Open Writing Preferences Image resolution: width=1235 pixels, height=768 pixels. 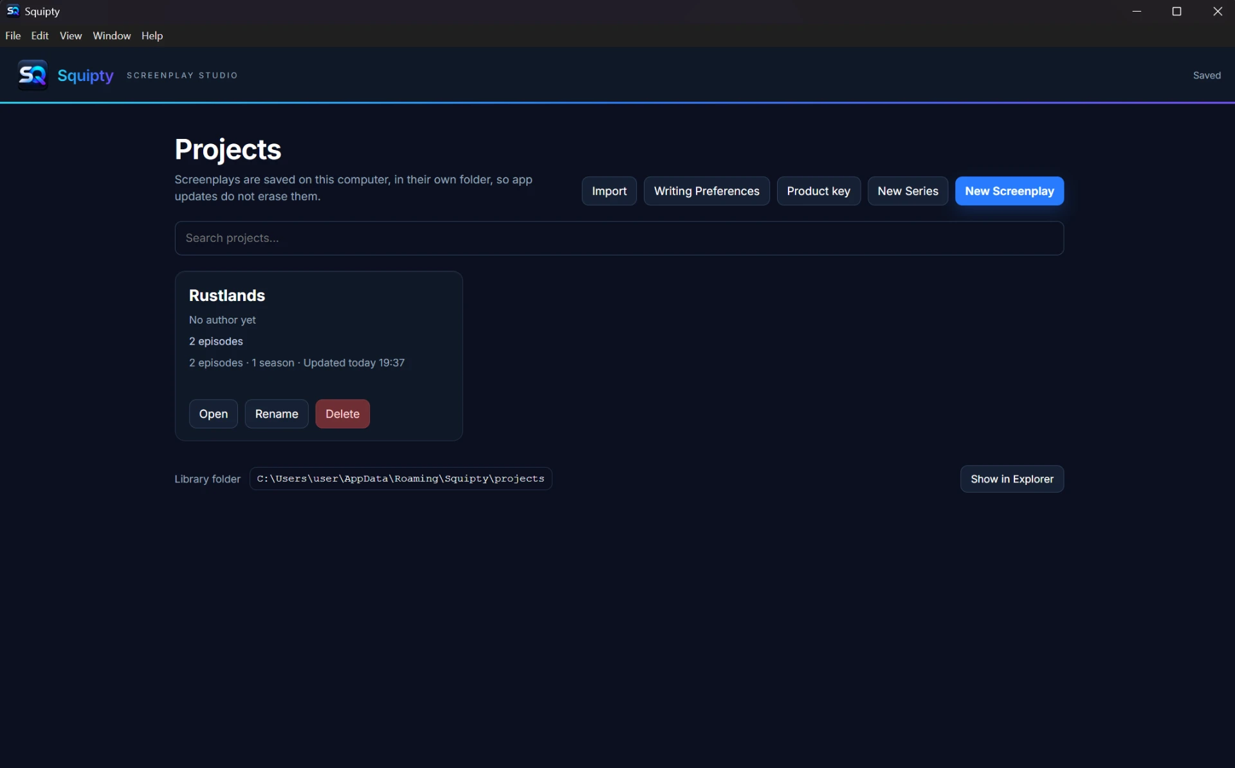[x=706, y=191]
